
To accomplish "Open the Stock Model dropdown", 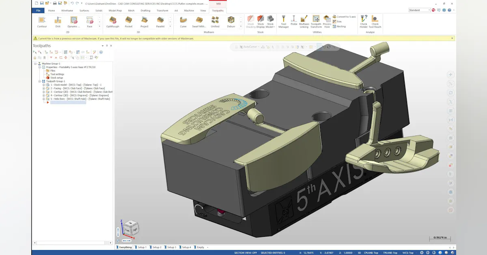I will click(x=270, y=22).
